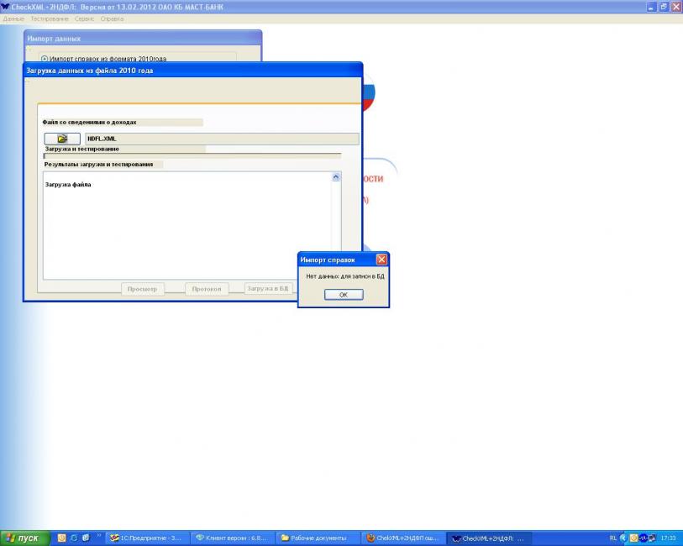Select the Импорт справок из формата 2010года option
The image size is (683, 546).
pyautogui.click(x=45, y=59)
